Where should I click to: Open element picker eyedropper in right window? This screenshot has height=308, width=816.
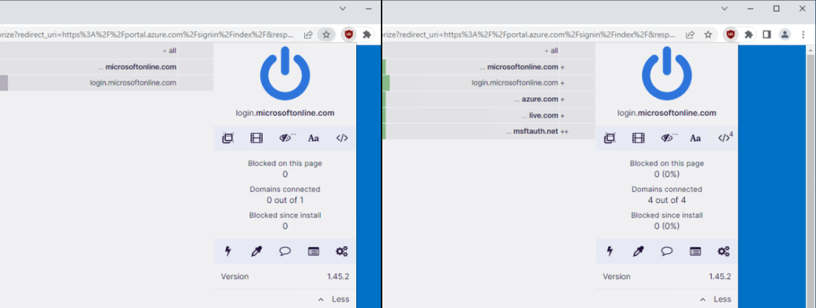pos(638,252)
